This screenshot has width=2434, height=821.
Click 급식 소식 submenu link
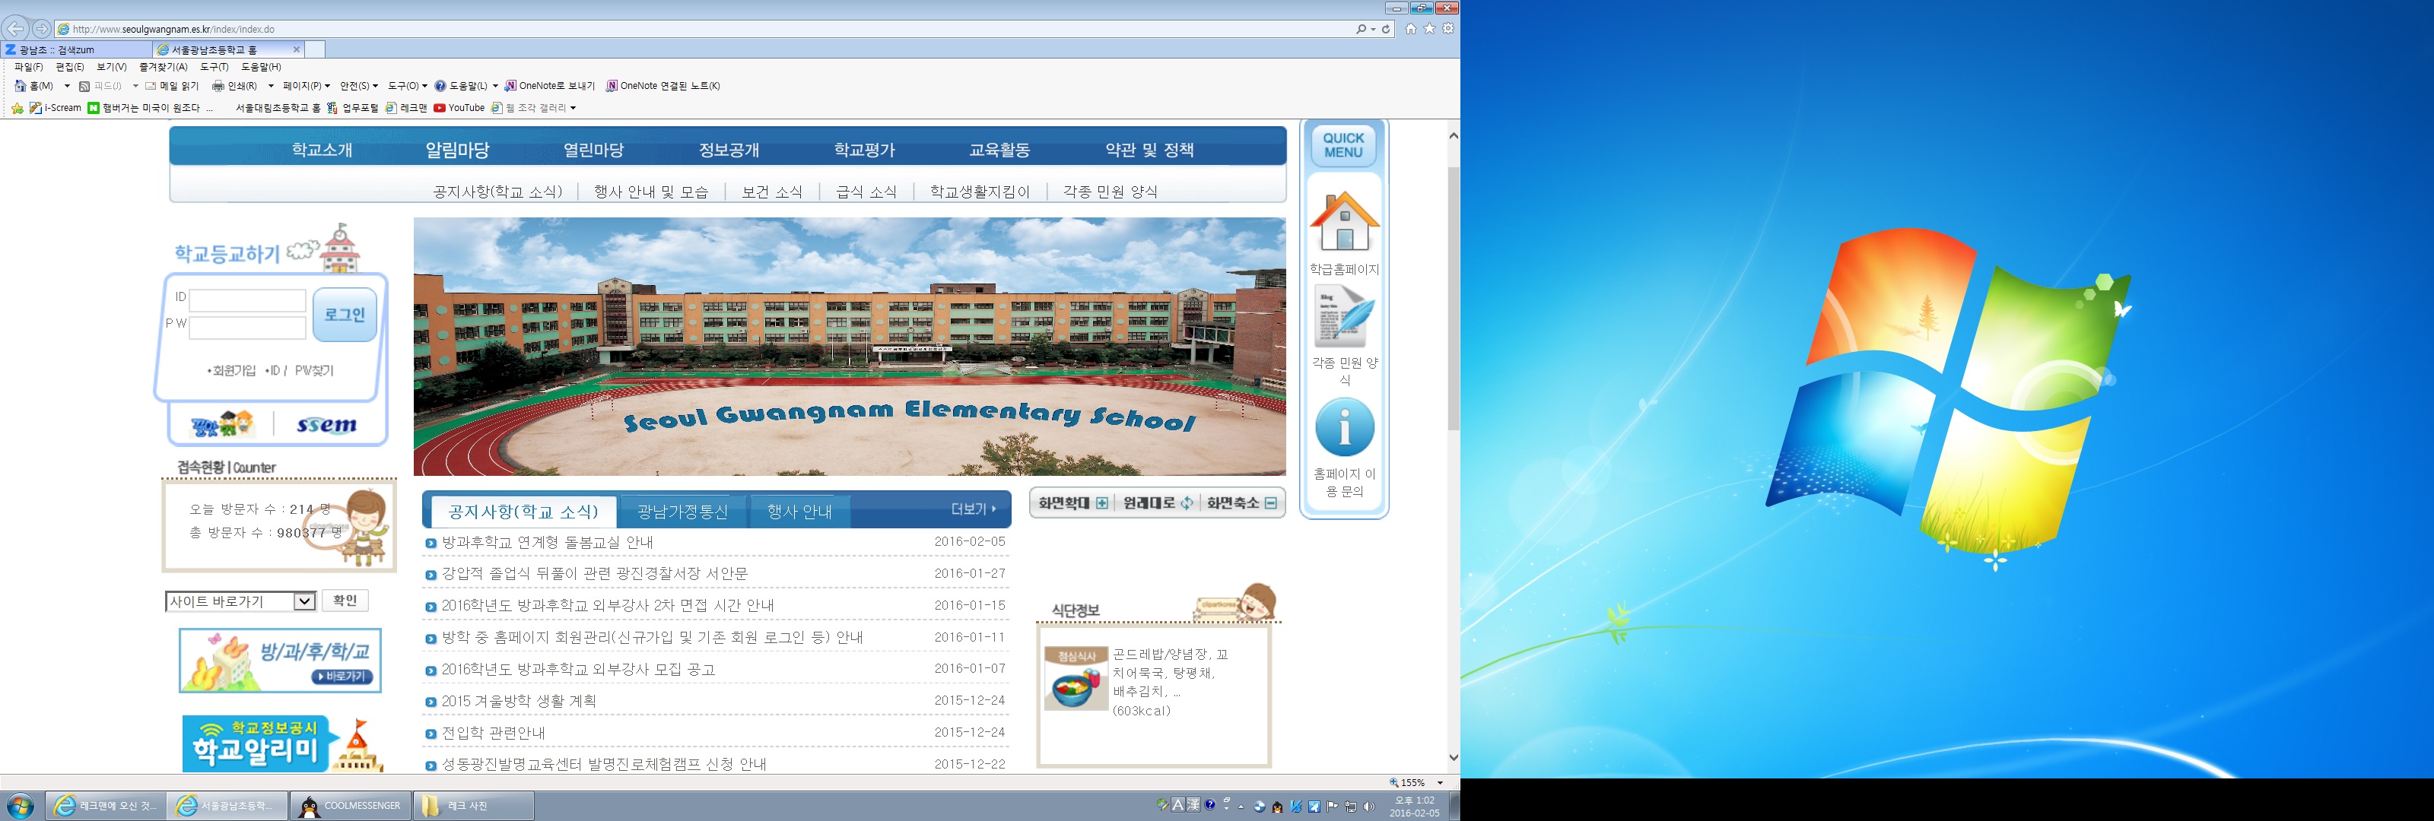(x=866, y=192)
